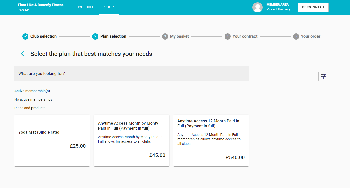Viewport: 350px width, 188px height.
Task: Select step 2 Plan selection circle
Action: [x=95, y=36]
